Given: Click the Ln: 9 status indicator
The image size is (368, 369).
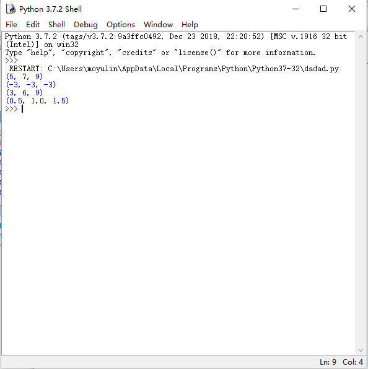Looking at the screenshot, I should point(328,362).
